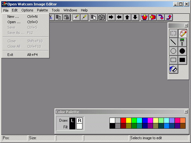Click the shift image up arrow

(x=127, y=17)
